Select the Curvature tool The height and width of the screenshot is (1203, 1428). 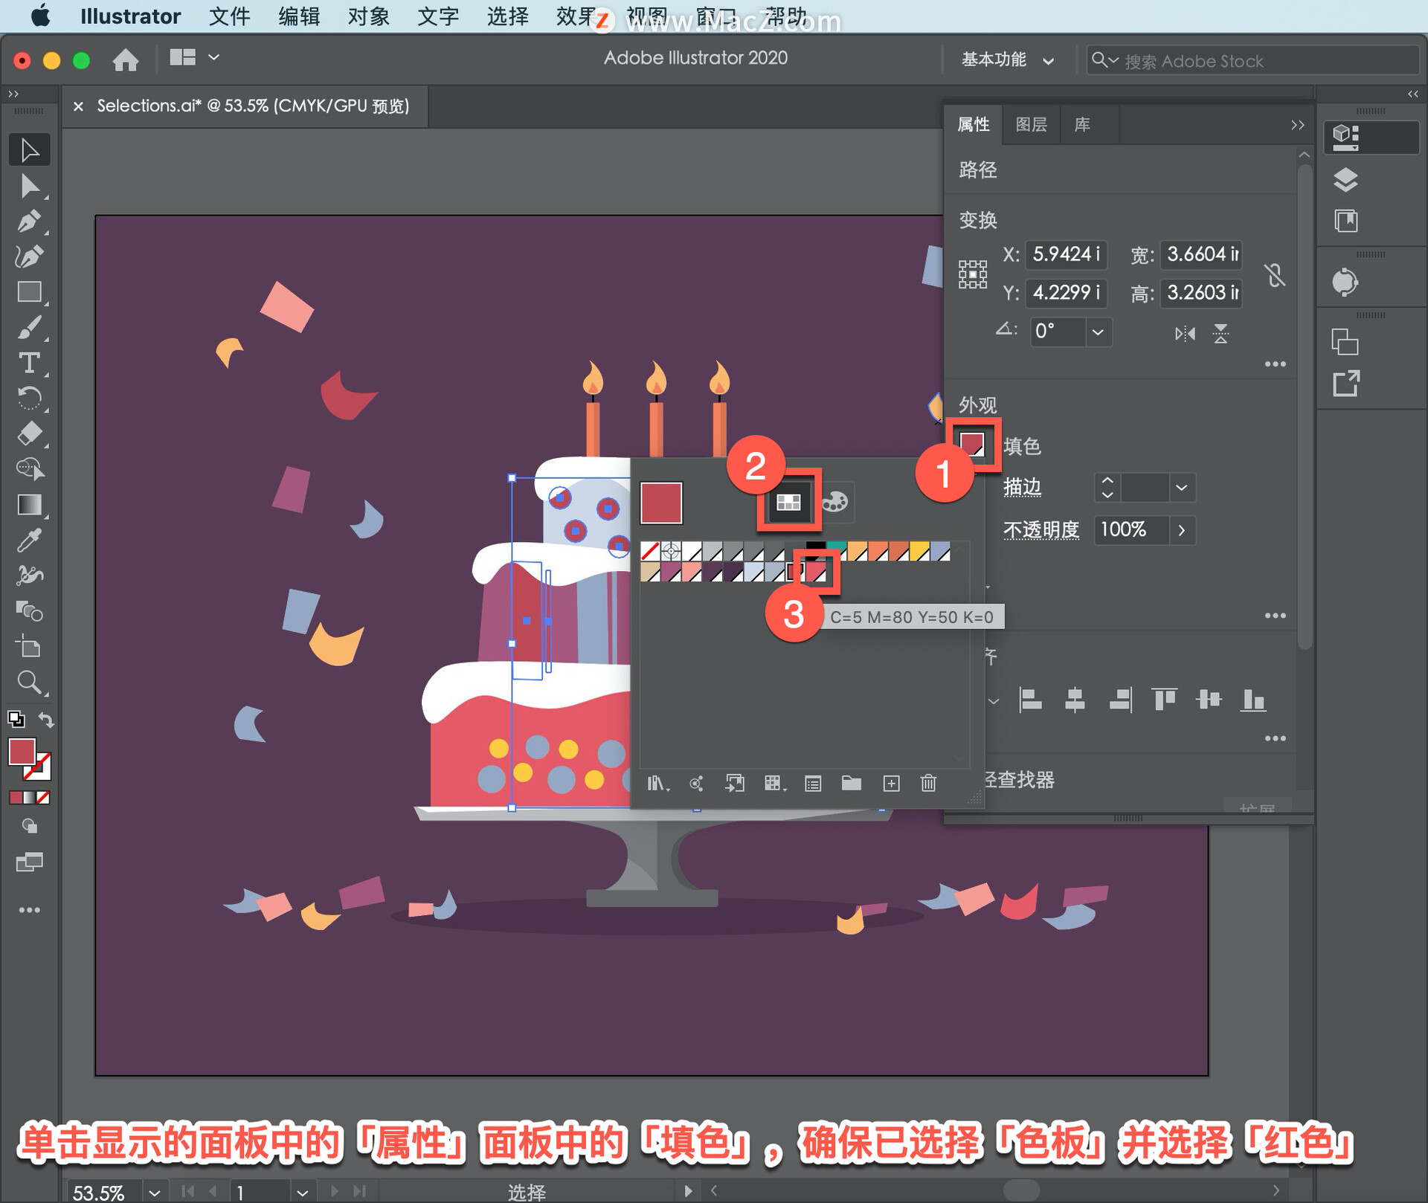point(30,257)
